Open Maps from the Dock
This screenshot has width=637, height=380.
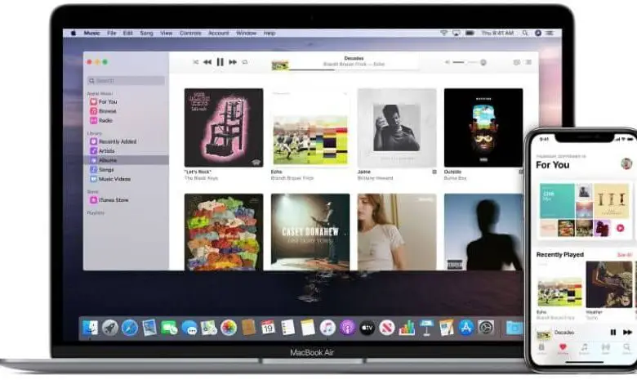pos(209,328)
